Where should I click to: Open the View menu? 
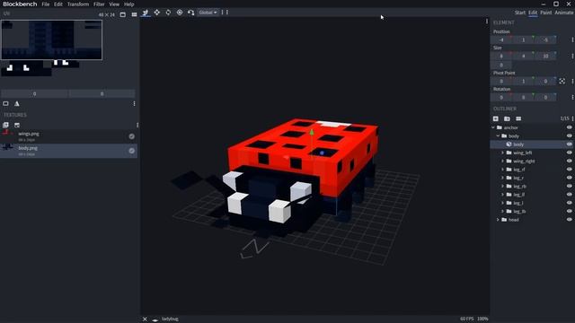click(x=114, y=4)
